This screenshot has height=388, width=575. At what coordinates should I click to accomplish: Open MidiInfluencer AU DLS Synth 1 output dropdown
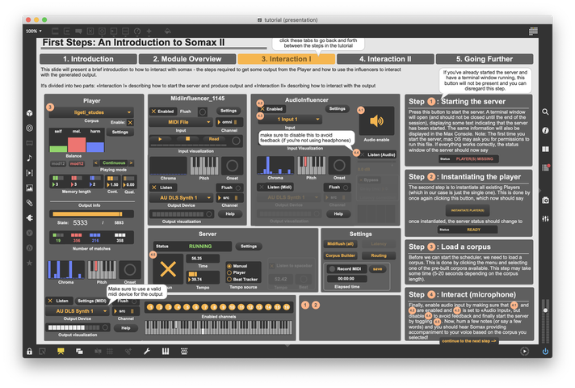coord(181,197)
